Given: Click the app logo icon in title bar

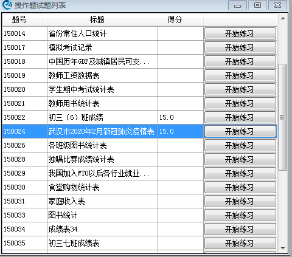Looking at the screenshot, I should pyautogui.click(x=7, y=5).
